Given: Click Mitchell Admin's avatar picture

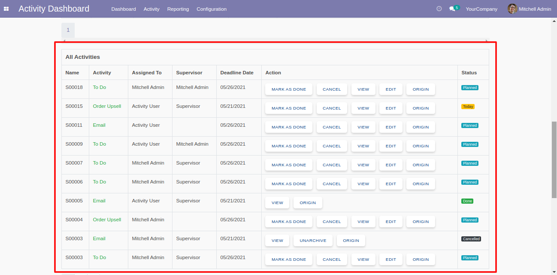Looking at the screenshot, I should pyautogui.click(x=512, y=9).
